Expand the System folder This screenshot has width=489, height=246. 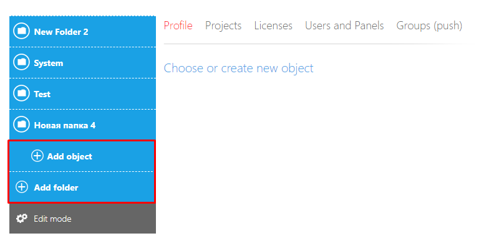[x=82, y=62]
